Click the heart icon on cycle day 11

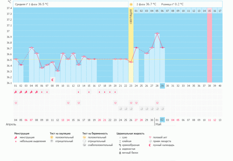click(x=68, y=103)
